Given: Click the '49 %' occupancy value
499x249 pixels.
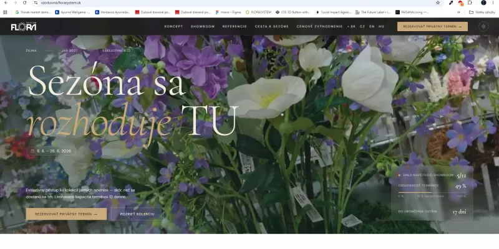Looking at the screenshot, I should pyautogui.click(x=460, y=186).
